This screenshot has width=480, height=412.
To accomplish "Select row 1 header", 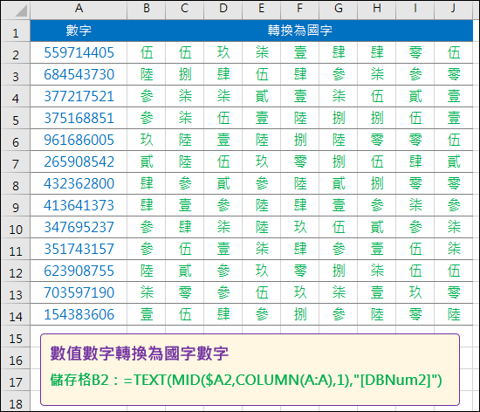I will [x=16, y=31].
